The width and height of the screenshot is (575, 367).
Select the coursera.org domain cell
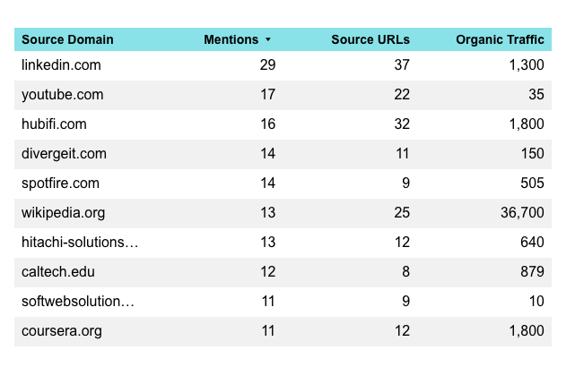62,331
